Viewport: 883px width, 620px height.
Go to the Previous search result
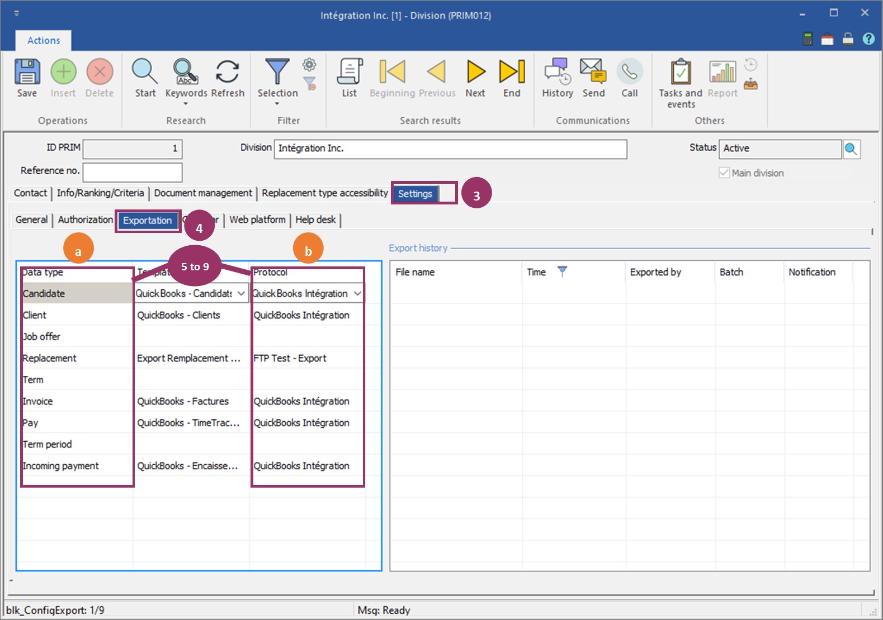click(437, 71)
